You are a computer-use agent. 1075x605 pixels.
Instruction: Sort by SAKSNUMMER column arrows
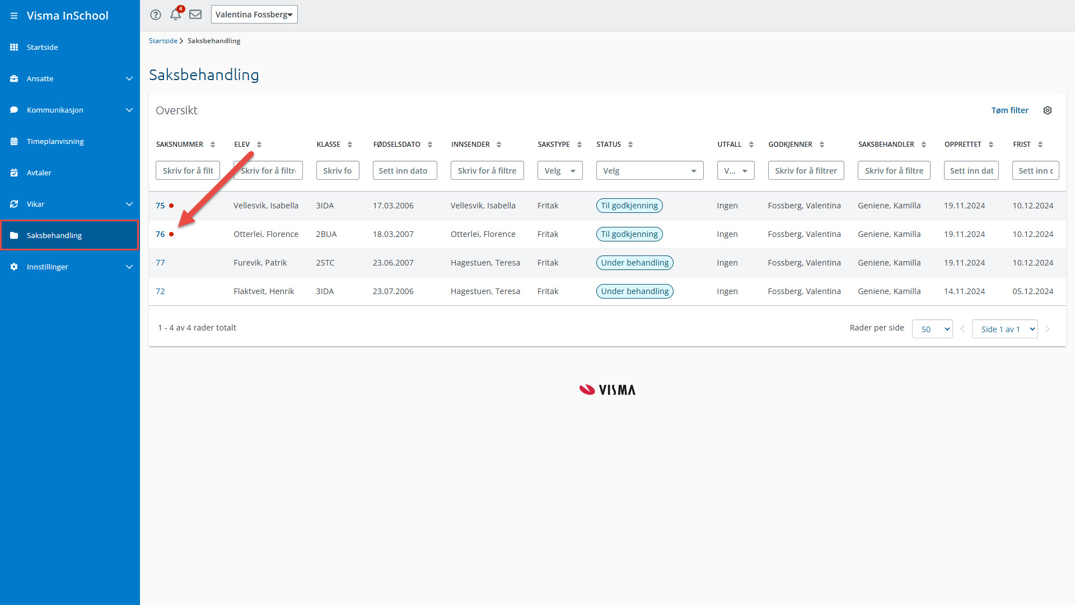click(213, 145)
